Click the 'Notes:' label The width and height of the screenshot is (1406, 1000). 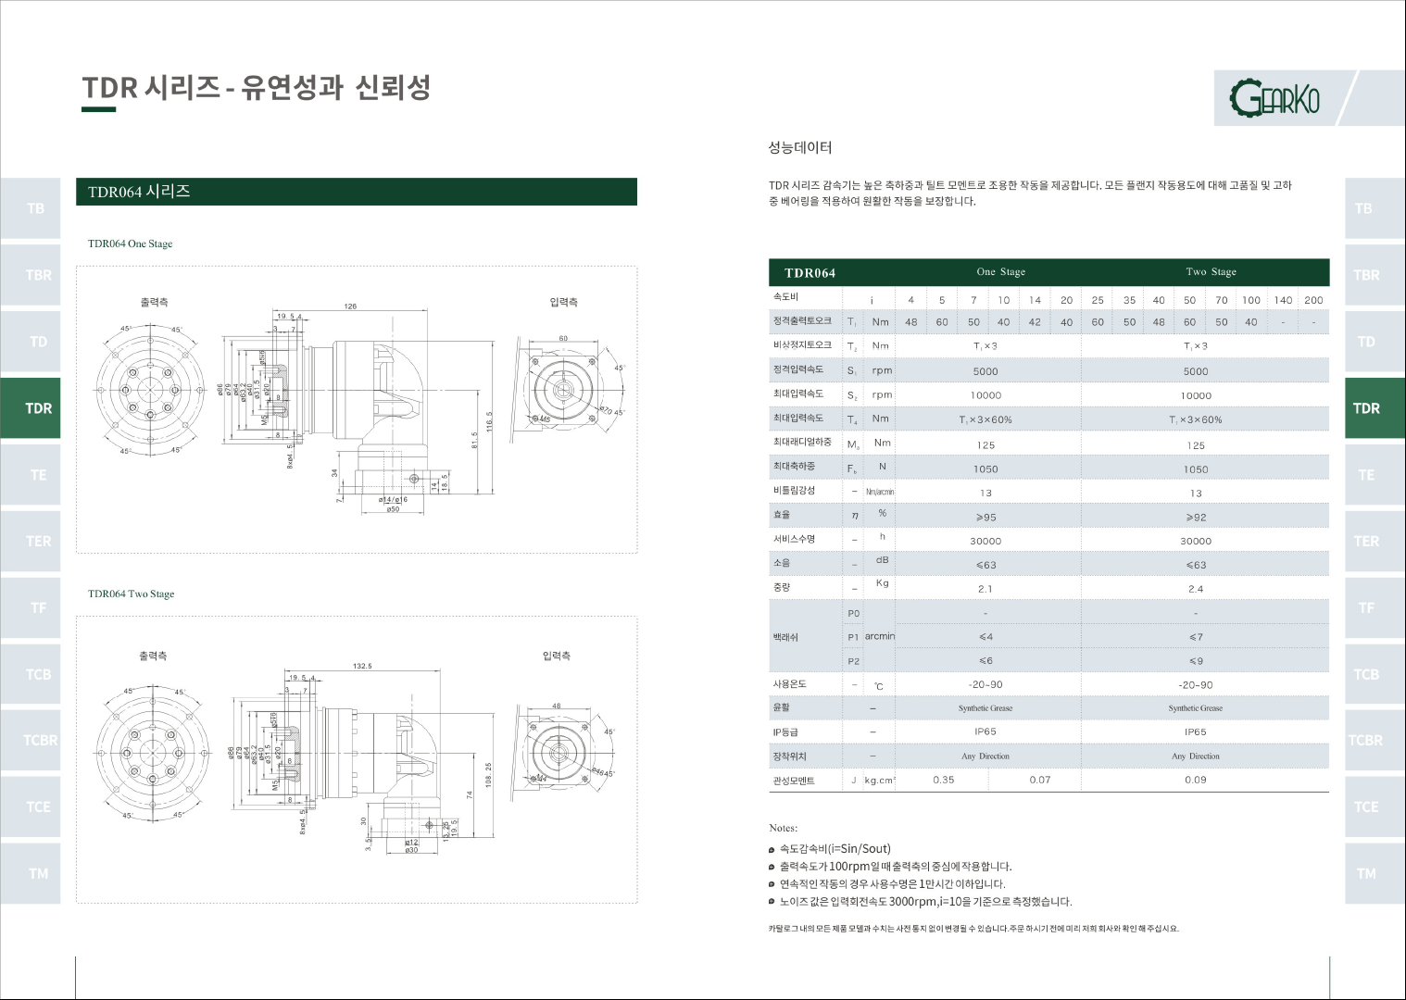pyautogui.click(x=783, y=828)
